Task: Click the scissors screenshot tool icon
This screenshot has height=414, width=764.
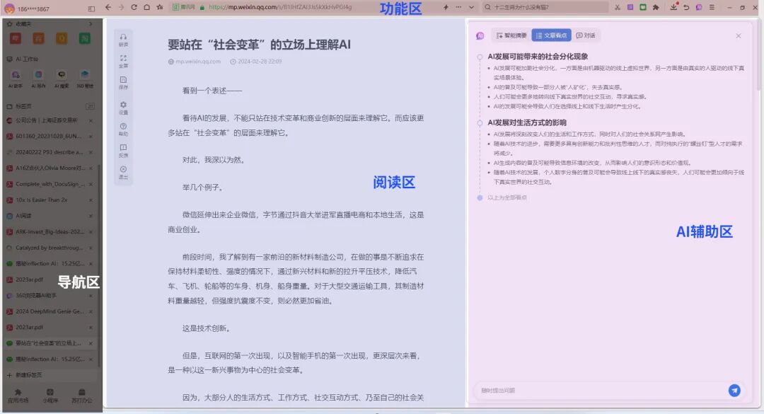Action: coord(617,7)
